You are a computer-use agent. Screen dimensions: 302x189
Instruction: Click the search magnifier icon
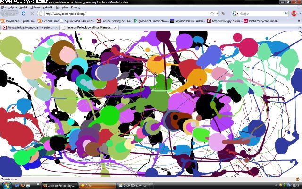[x=286, y=14]
